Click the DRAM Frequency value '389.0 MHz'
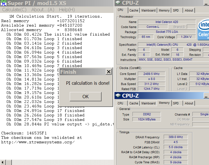 pyautogui.click(x=176, y=137)
